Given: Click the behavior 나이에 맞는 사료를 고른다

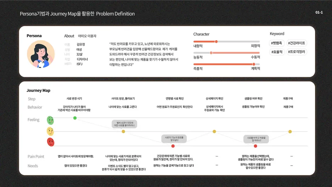Looking at the screenshot, I should pyautogui.click(x=123, y=107).
